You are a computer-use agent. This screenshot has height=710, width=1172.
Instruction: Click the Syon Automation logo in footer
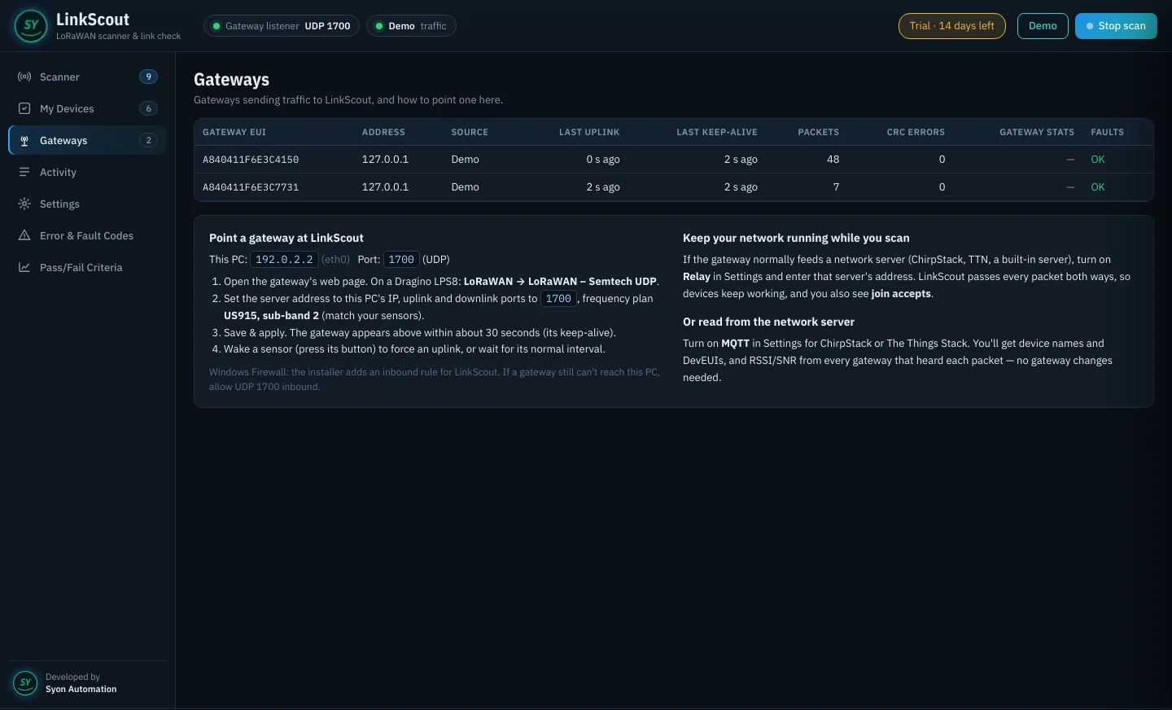pos(25,682)
